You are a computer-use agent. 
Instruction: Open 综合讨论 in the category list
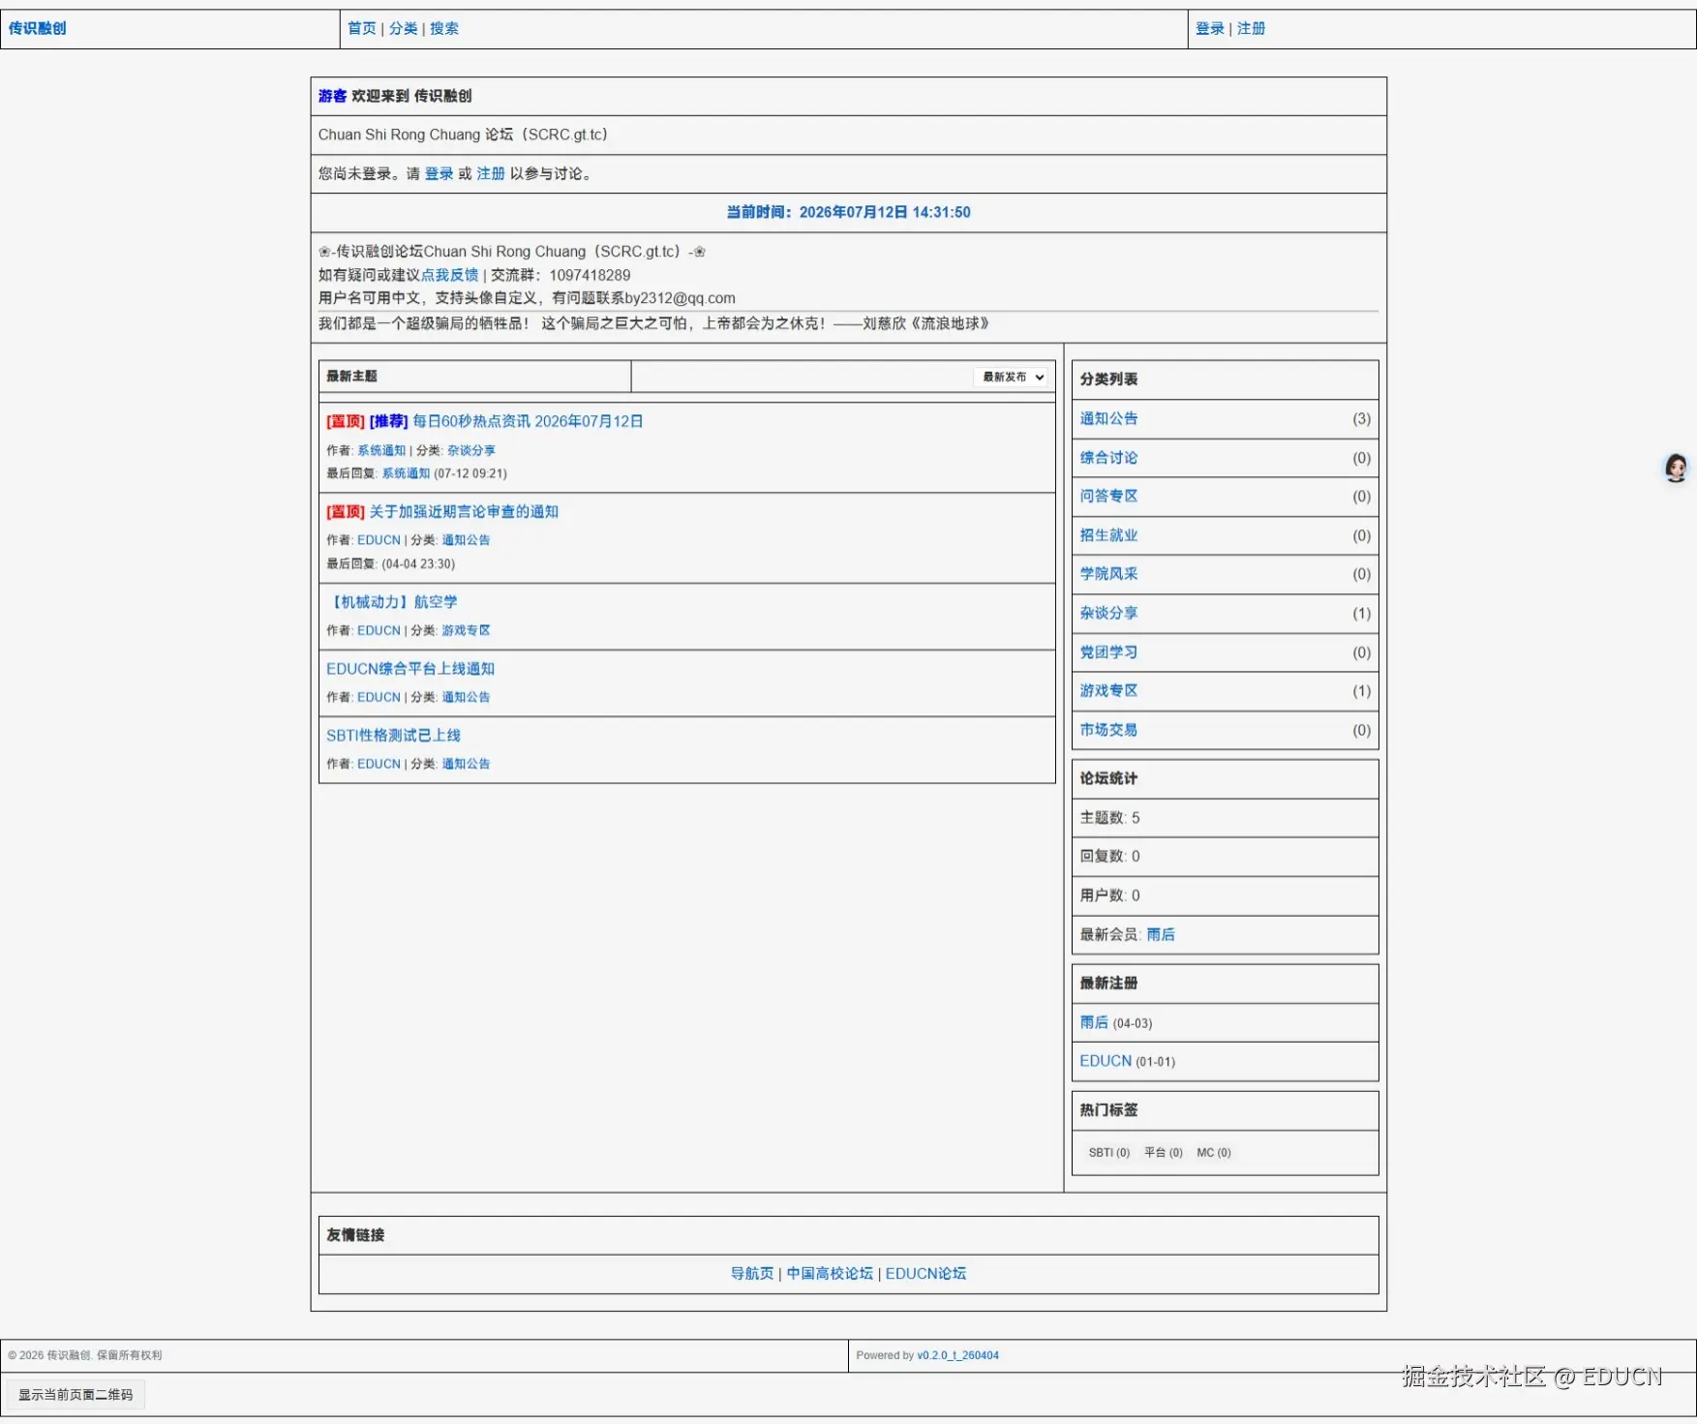point(1109,458)
